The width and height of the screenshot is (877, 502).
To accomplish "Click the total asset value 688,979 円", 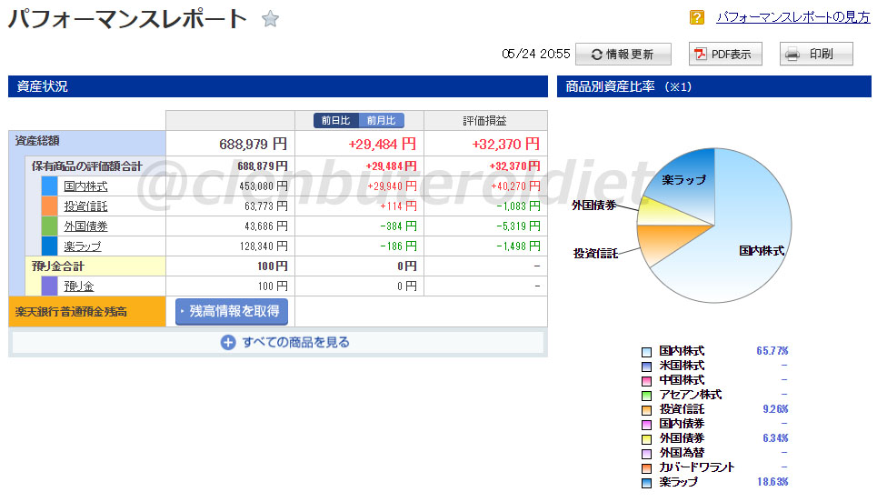I will coord(253,145).
